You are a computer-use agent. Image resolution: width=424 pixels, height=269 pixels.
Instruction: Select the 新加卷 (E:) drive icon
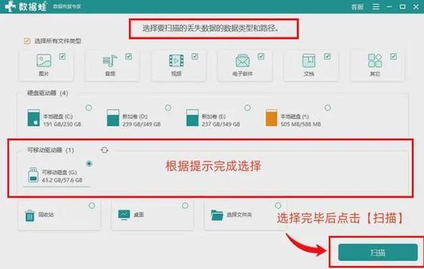[192, 118]
